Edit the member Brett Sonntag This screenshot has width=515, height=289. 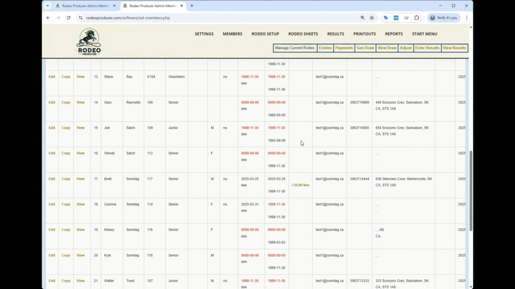pos(52,179)
